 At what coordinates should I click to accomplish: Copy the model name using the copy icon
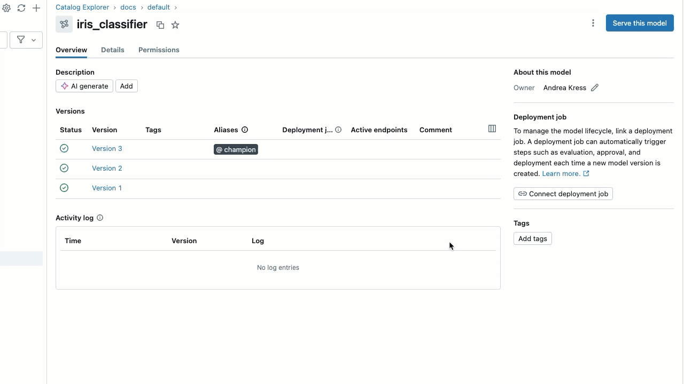tap(160, 25)
